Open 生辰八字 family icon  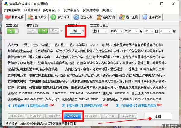(x=30, y=17)
